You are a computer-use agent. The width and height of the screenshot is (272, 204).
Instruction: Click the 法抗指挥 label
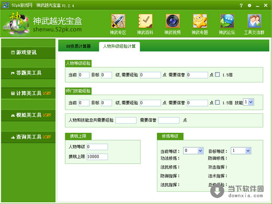[170, 185]
